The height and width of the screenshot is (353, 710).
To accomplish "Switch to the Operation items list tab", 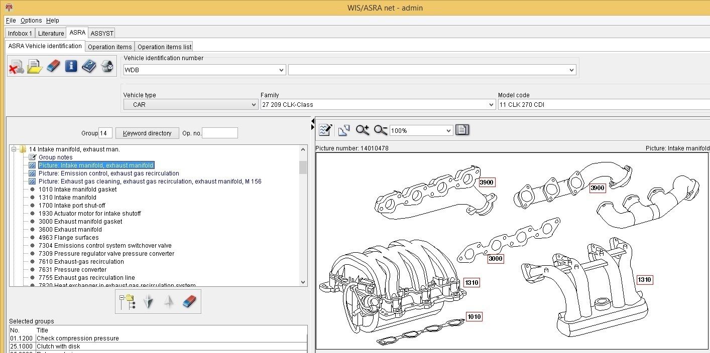I will click(165, 47).
